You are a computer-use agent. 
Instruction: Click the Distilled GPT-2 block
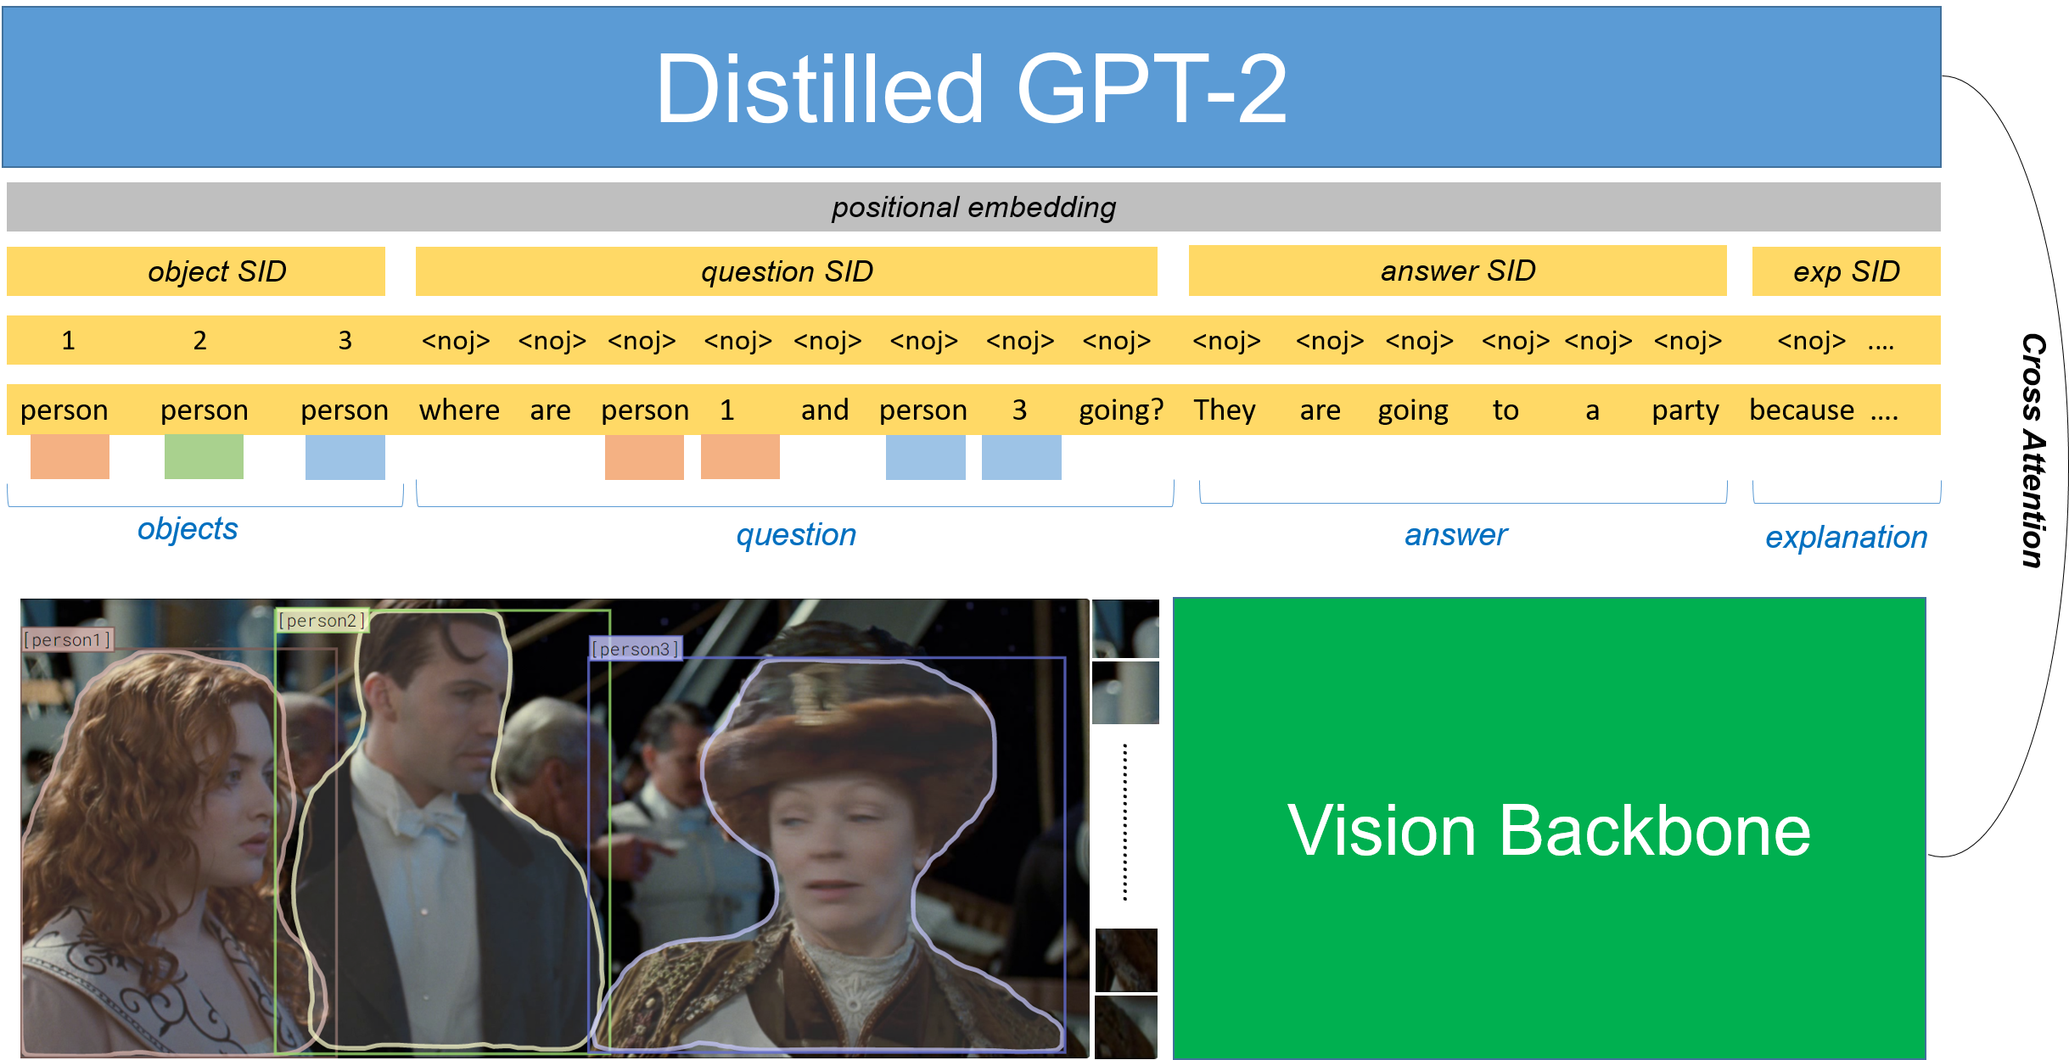(971, 87)
